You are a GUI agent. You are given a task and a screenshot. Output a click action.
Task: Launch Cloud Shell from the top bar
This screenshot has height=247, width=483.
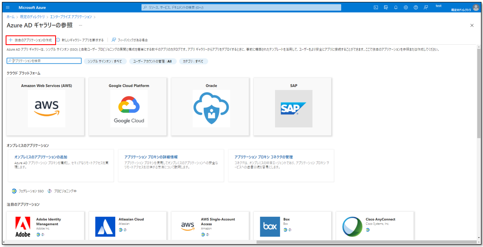click(x=375, y=7)
